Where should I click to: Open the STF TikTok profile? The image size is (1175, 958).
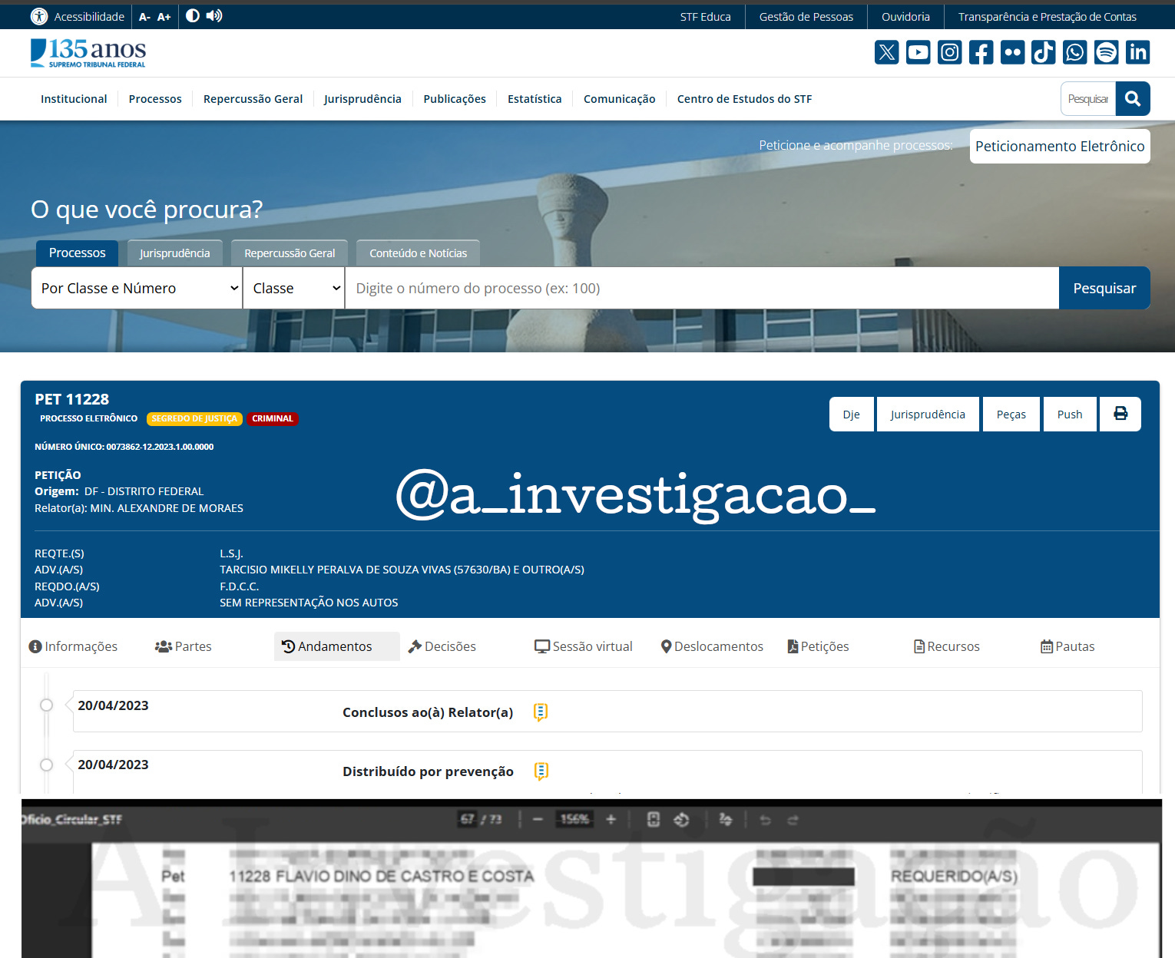pos(1044,52)
